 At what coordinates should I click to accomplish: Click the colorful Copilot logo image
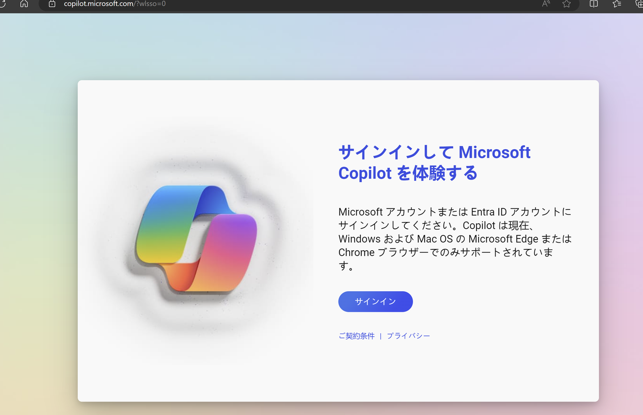pyautogui.click(x=196, y=239)
